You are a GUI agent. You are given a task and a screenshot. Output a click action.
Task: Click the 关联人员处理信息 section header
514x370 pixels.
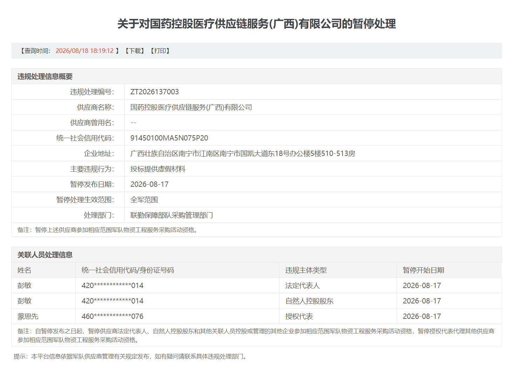click(45, 255)
